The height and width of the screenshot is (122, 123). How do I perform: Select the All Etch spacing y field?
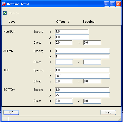click(82, 56)
